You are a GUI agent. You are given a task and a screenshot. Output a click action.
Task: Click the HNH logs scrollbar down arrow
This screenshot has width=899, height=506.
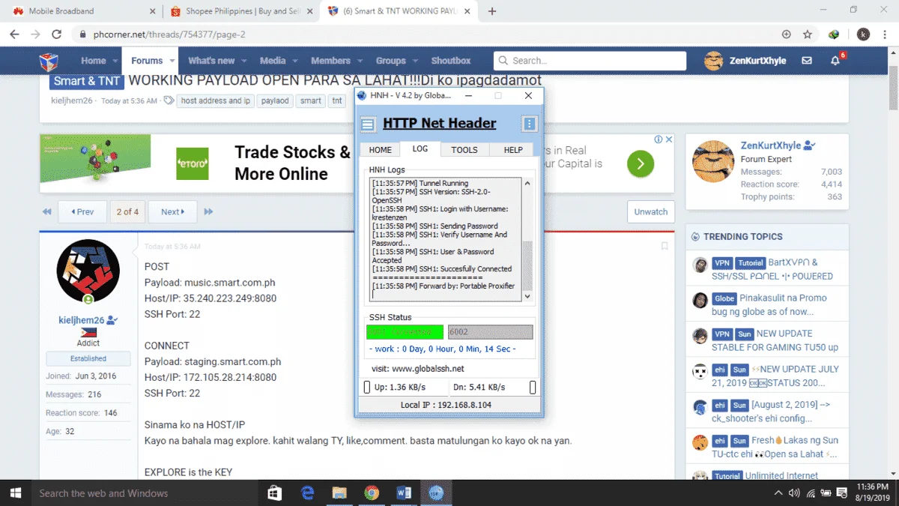pyautogui.click(x=527, y=296)
